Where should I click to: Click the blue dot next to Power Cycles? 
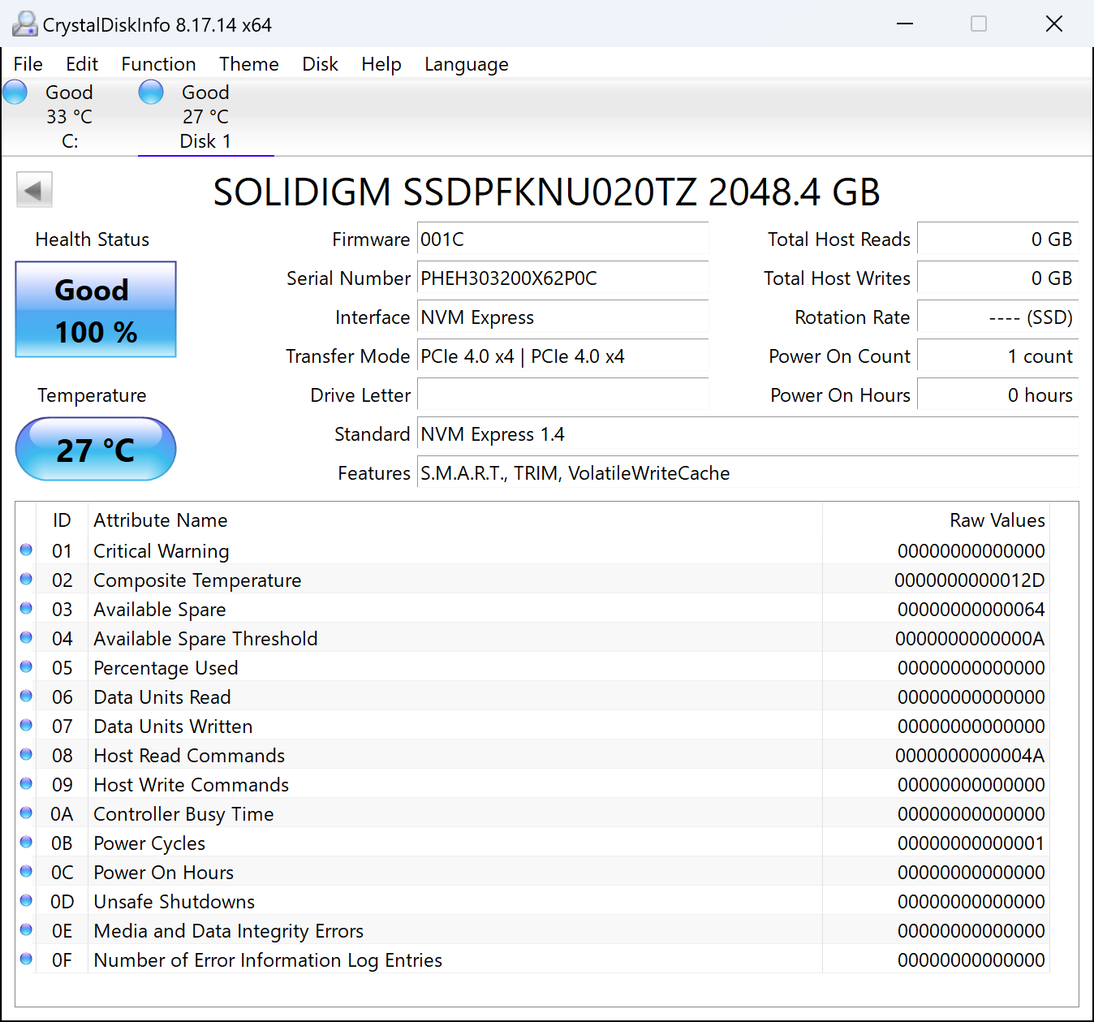click(25, 842)
